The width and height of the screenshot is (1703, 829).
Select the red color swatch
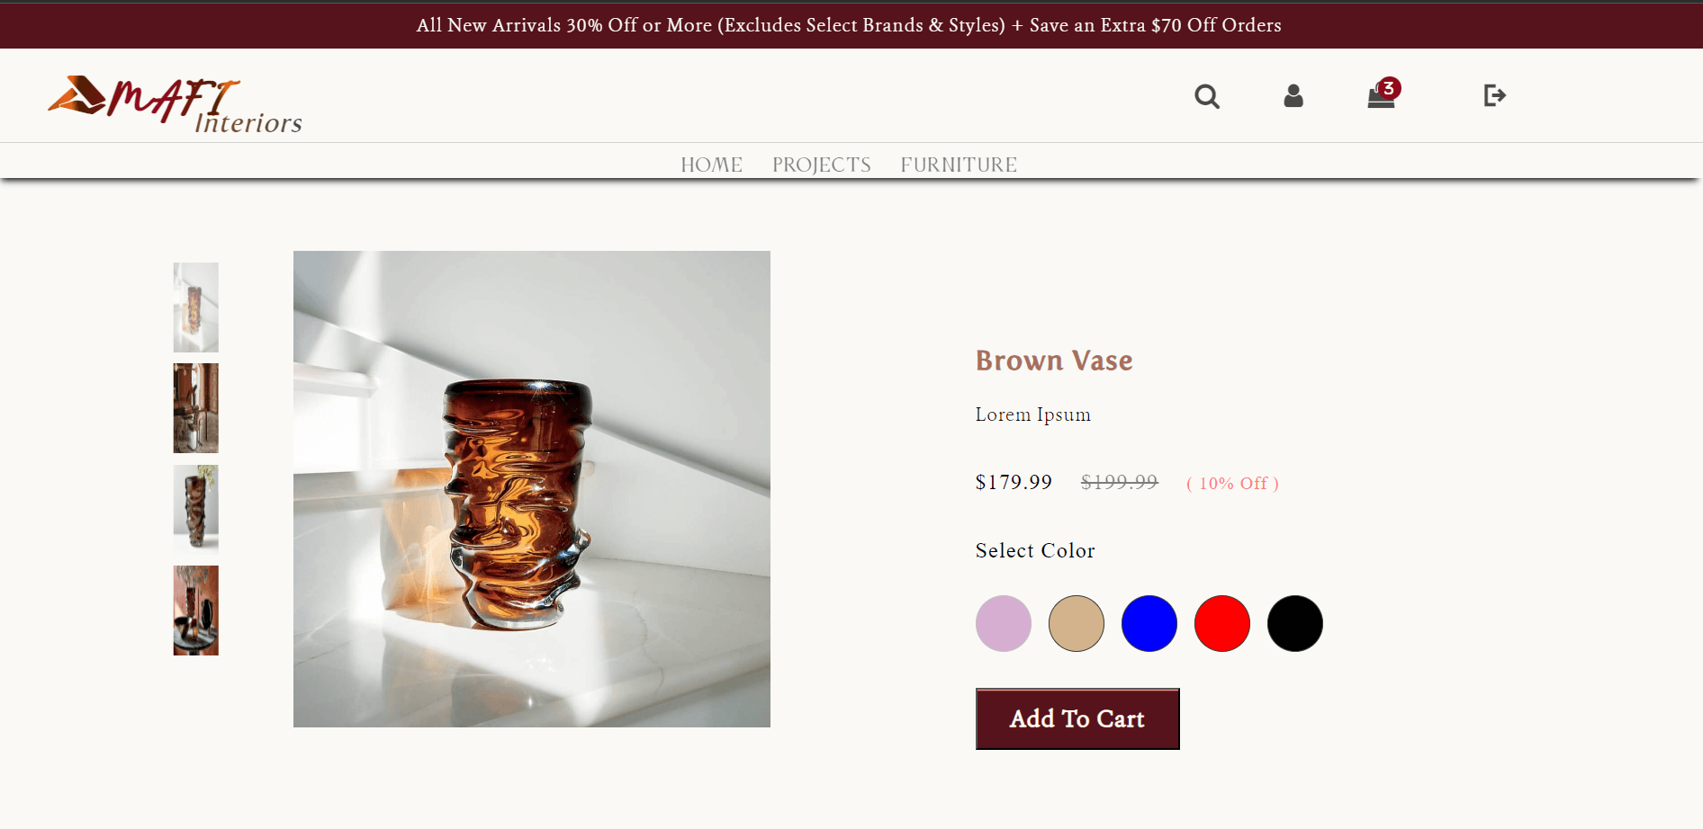tap(1222, 623)
